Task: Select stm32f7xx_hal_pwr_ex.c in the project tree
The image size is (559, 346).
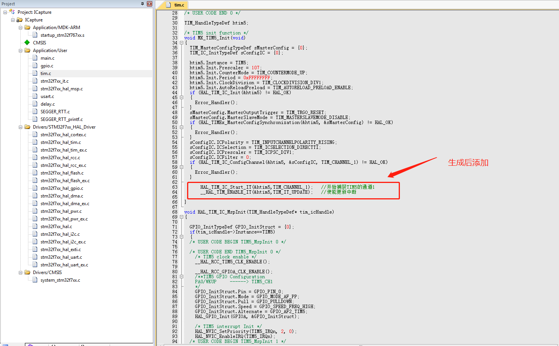Action: pos(64,219)
